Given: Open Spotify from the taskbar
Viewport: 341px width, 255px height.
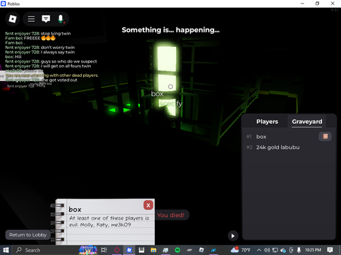Looking at the screenshot, I should click(177, 250).
